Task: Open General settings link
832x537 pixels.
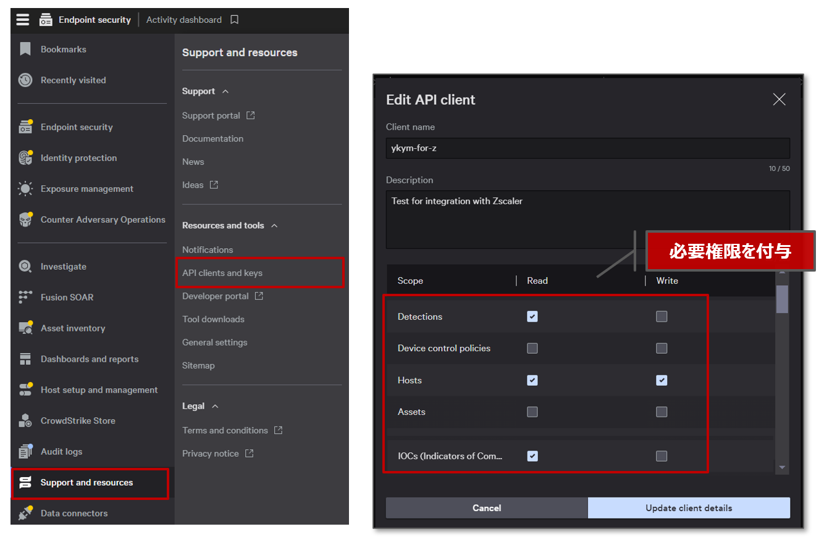Action: [214, 343]
